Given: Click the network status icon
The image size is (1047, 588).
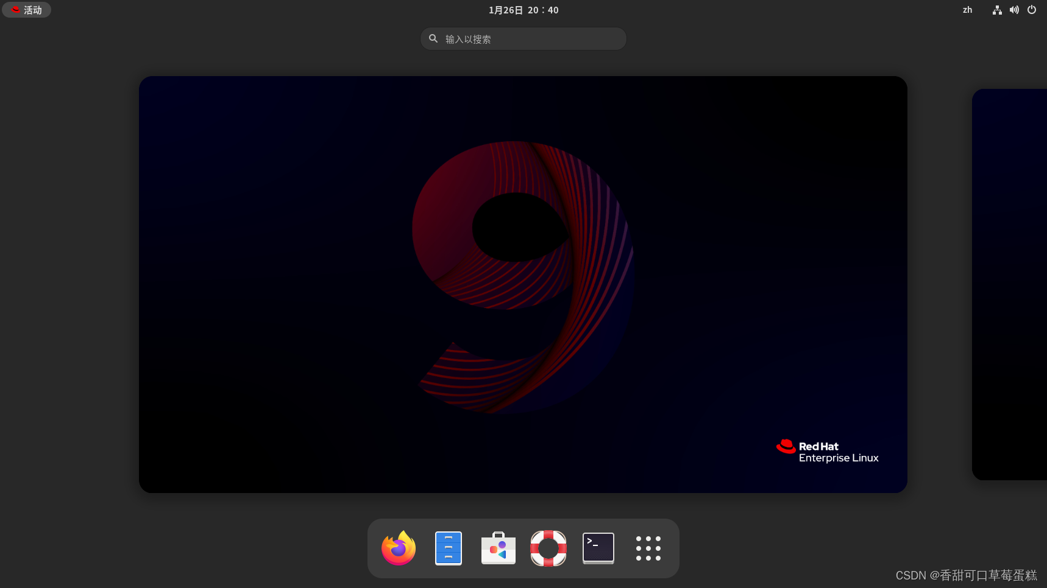Looking at the screenshot, I should coord(997,10).
